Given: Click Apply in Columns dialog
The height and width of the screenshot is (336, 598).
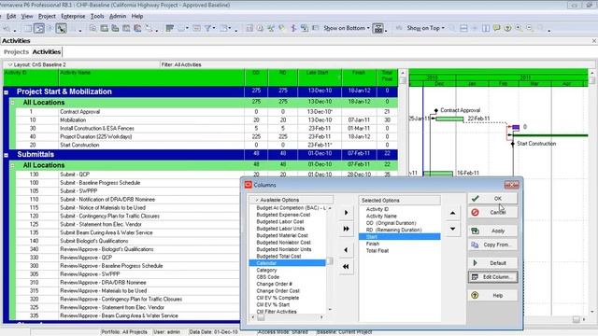Looking at the screenshot, I should coord(492,231).
